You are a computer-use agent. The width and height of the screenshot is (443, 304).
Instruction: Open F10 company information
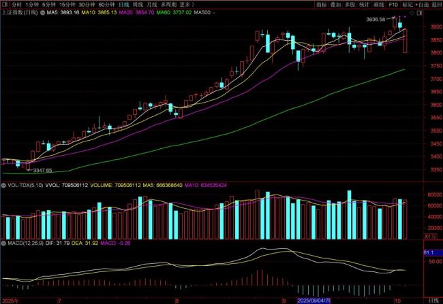coord(393,4)
